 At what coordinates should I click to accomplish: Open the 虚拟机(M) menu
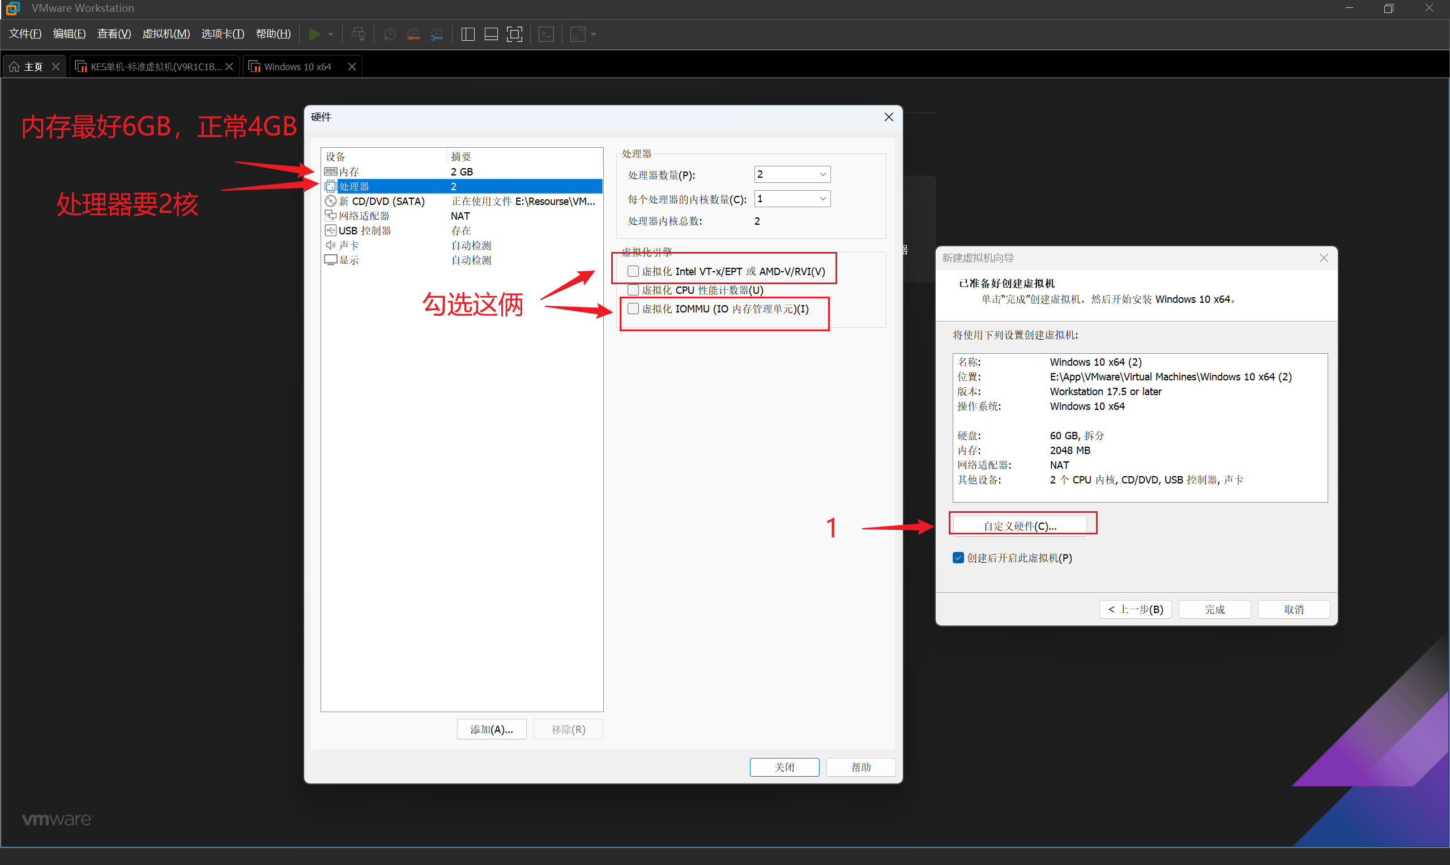pyautogui.click(x=166, y=34)
